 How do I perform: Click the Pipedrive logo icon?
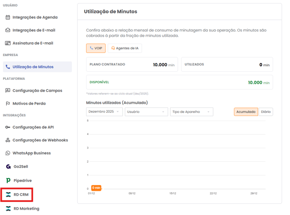[x=8, y=180]
